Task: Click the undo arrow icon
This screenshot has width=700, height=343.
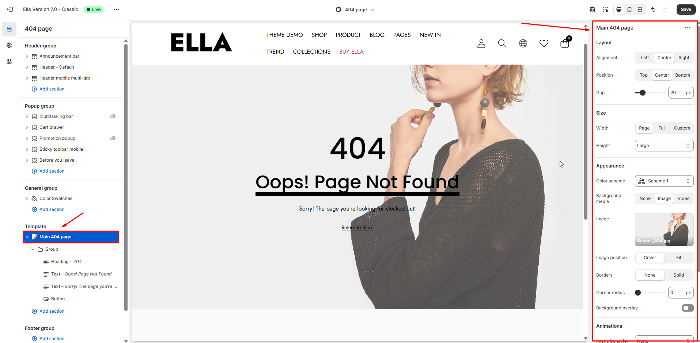Action: [x=653, y=9]
